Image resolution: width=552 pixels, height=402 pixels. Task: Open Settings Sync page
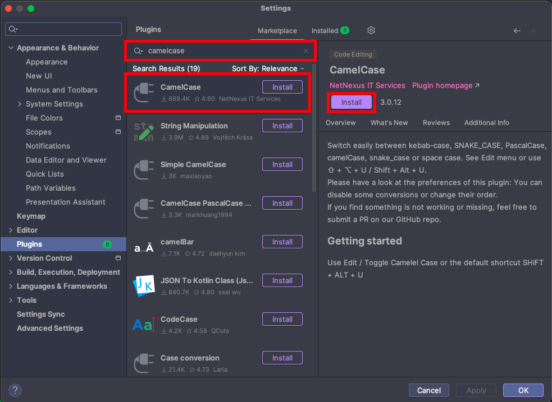click(x=41, y=314)
